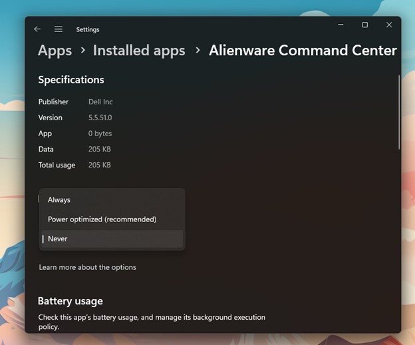
Task: Click the Total usage 205 KB value
Action: pyautogui.click(x=100, y=165)
